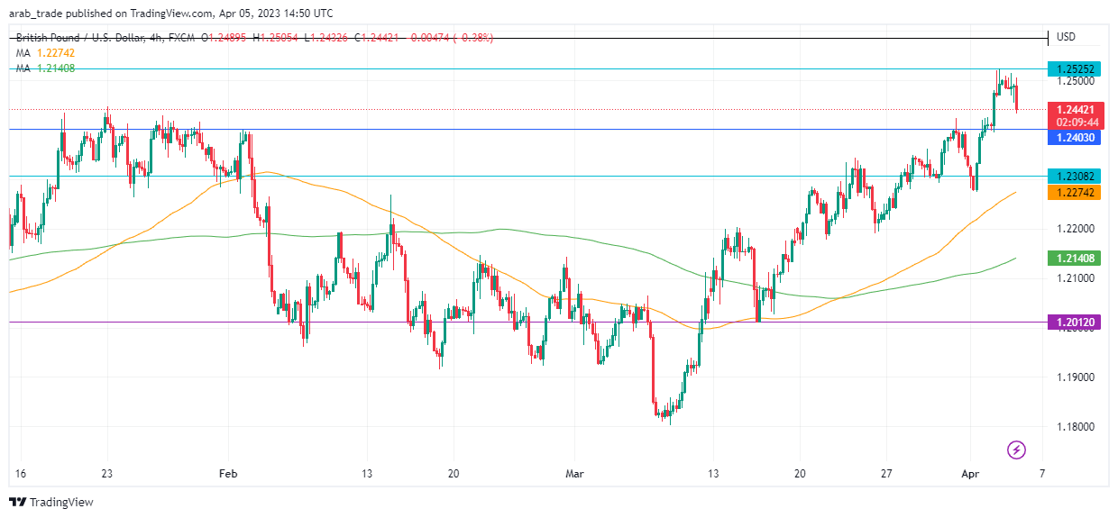Select the orange MA 1.22742 legend entry
Screen dimensions: 1118x518
[x=44, y=53]
